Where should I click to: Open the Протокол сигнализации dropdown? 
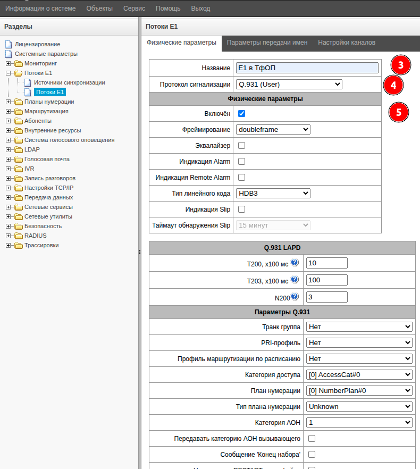(289, 84)
